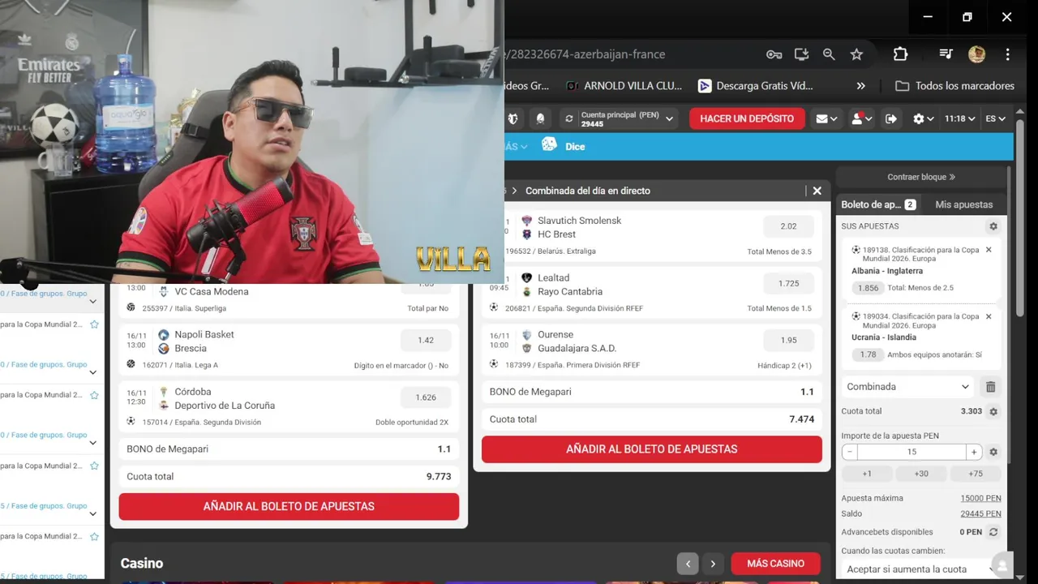Open the user account profile menu

(861, 118)
